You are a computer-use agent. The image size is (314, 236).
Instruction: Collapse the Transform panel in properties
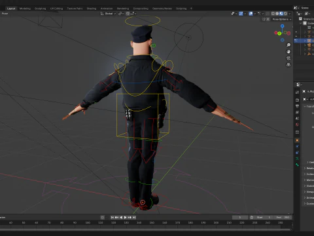[x=305, y=106]
